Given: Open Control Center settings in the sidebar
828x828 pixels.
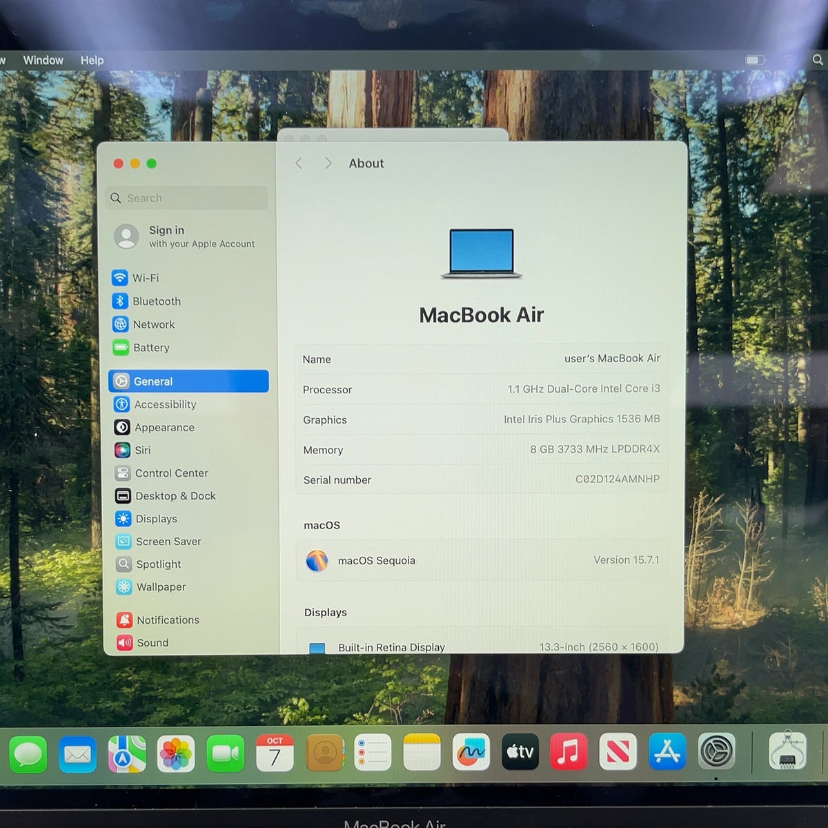Looking at the screenshot, I should pos(190,473).
